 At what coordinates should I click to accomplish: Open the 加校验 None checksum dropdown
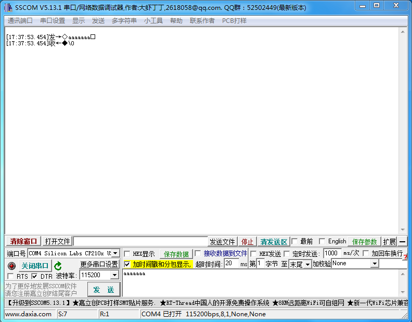[x=375, y=263]
